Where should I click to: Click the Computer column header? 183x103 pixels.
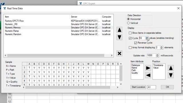click(107, 17)
